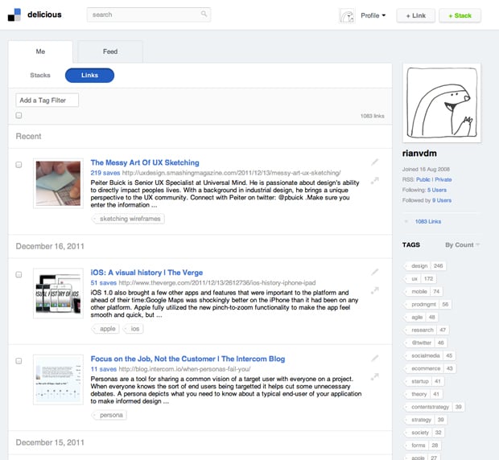The height and width of the screenshot is (460, 499).
Task: Switch to the Feed tab
Action: click(109, 51)
